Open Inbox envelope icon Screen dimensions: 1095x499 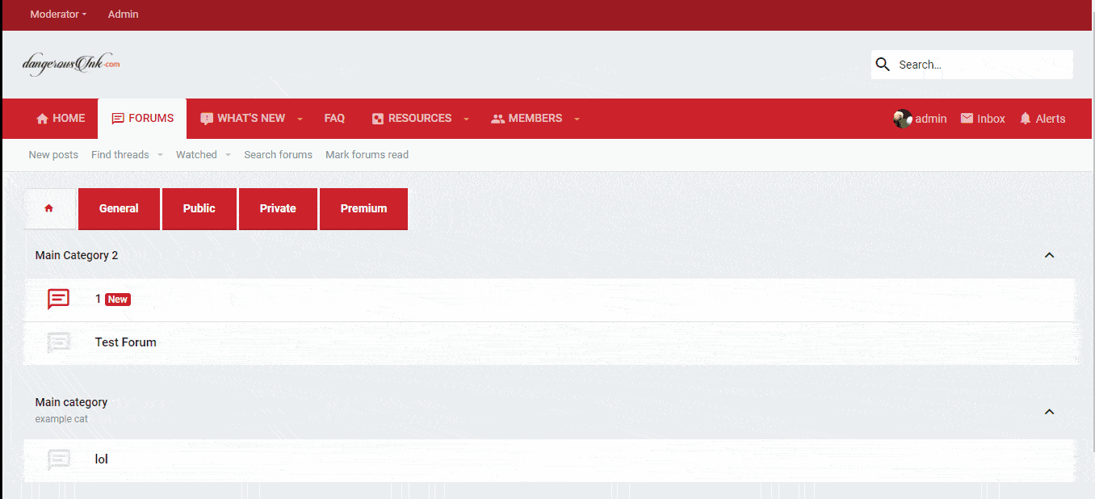coord(967,119)
